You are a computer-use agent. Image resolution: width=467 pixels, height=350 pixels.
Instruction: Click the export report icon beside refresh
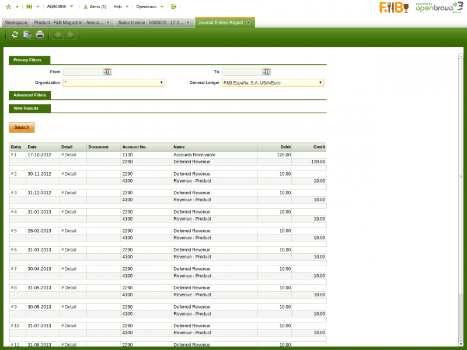(27, 35)
